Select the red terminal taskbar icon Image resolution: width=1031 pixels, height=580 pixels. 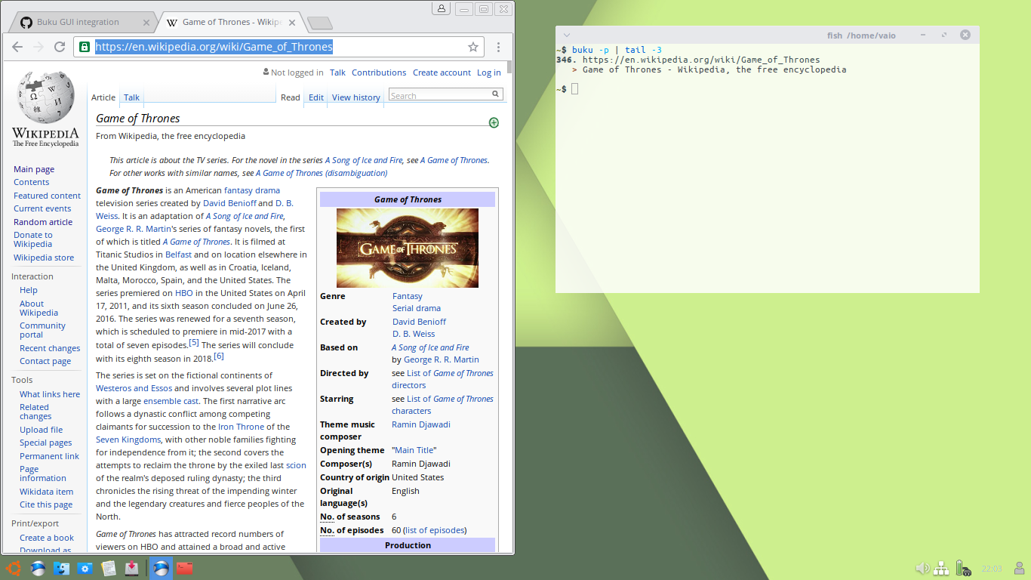click(x=185, y=568)
